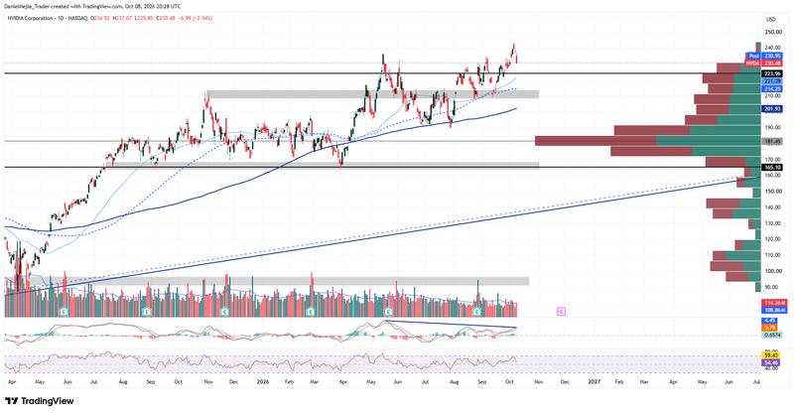Click the 181.45 price level label
The height and width of the screenshot is (414, 794).
772,141
